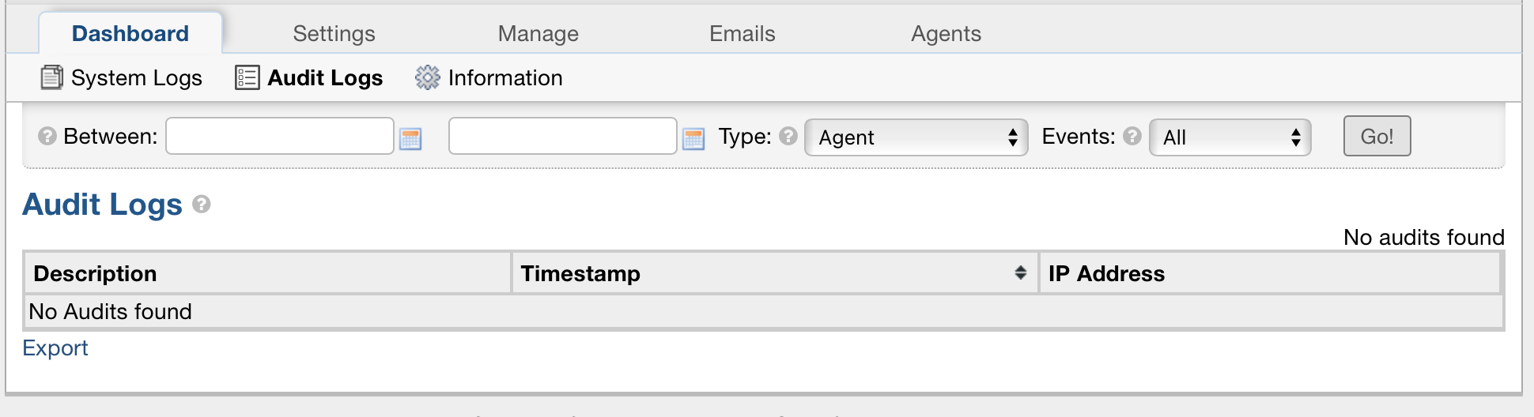
Task: Sort by Timestamp column arrows
Action: (x=1020, y=272)
